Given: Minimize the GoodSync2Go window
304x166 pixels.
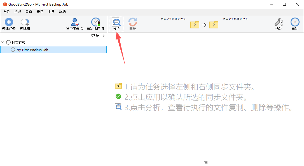Looking at the screenshot, I should [272, 4].
